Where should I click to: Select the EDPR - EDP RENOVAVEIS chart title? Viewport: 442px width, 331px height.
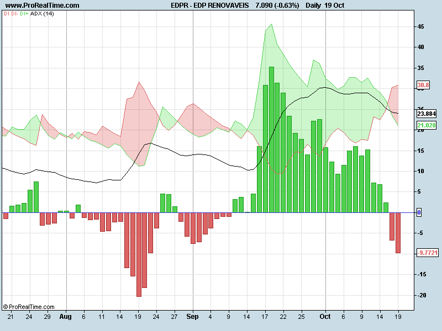pyautogui.click(x=210, y=6)
